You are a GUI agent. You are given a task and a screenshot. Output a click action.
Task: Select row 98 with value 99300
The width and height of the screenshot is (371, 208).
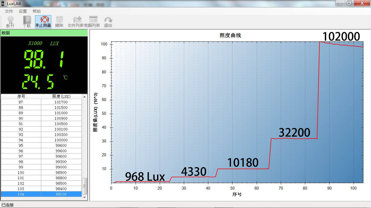coord(41,162)
